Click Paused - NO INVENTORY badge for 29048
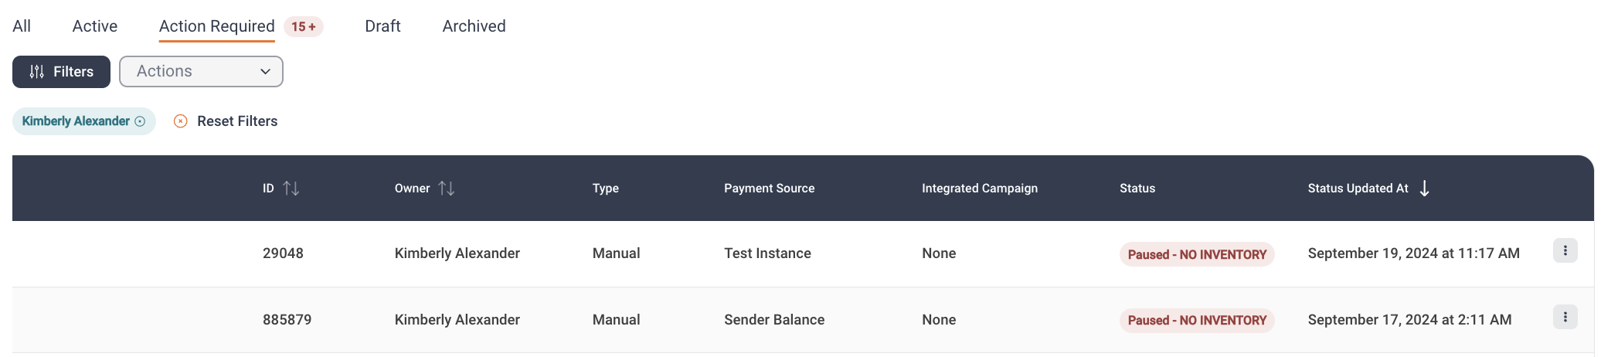 [x=1197, y=254]
